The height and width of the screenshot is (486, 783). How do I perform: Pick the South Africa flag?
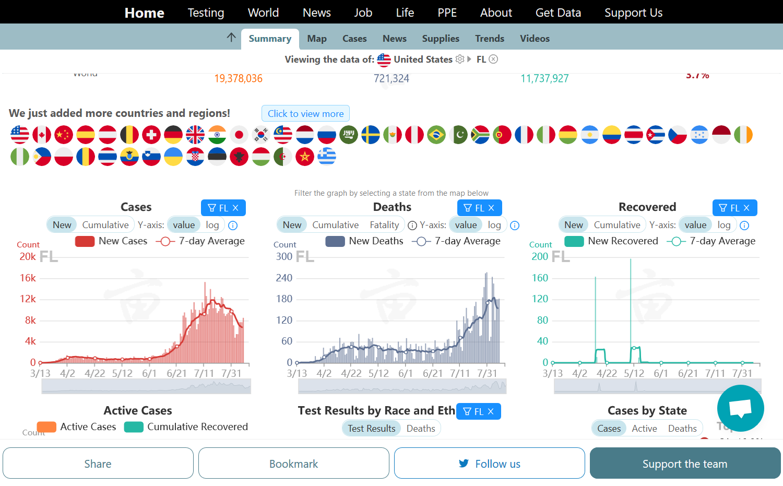click(x=480, y=135)
